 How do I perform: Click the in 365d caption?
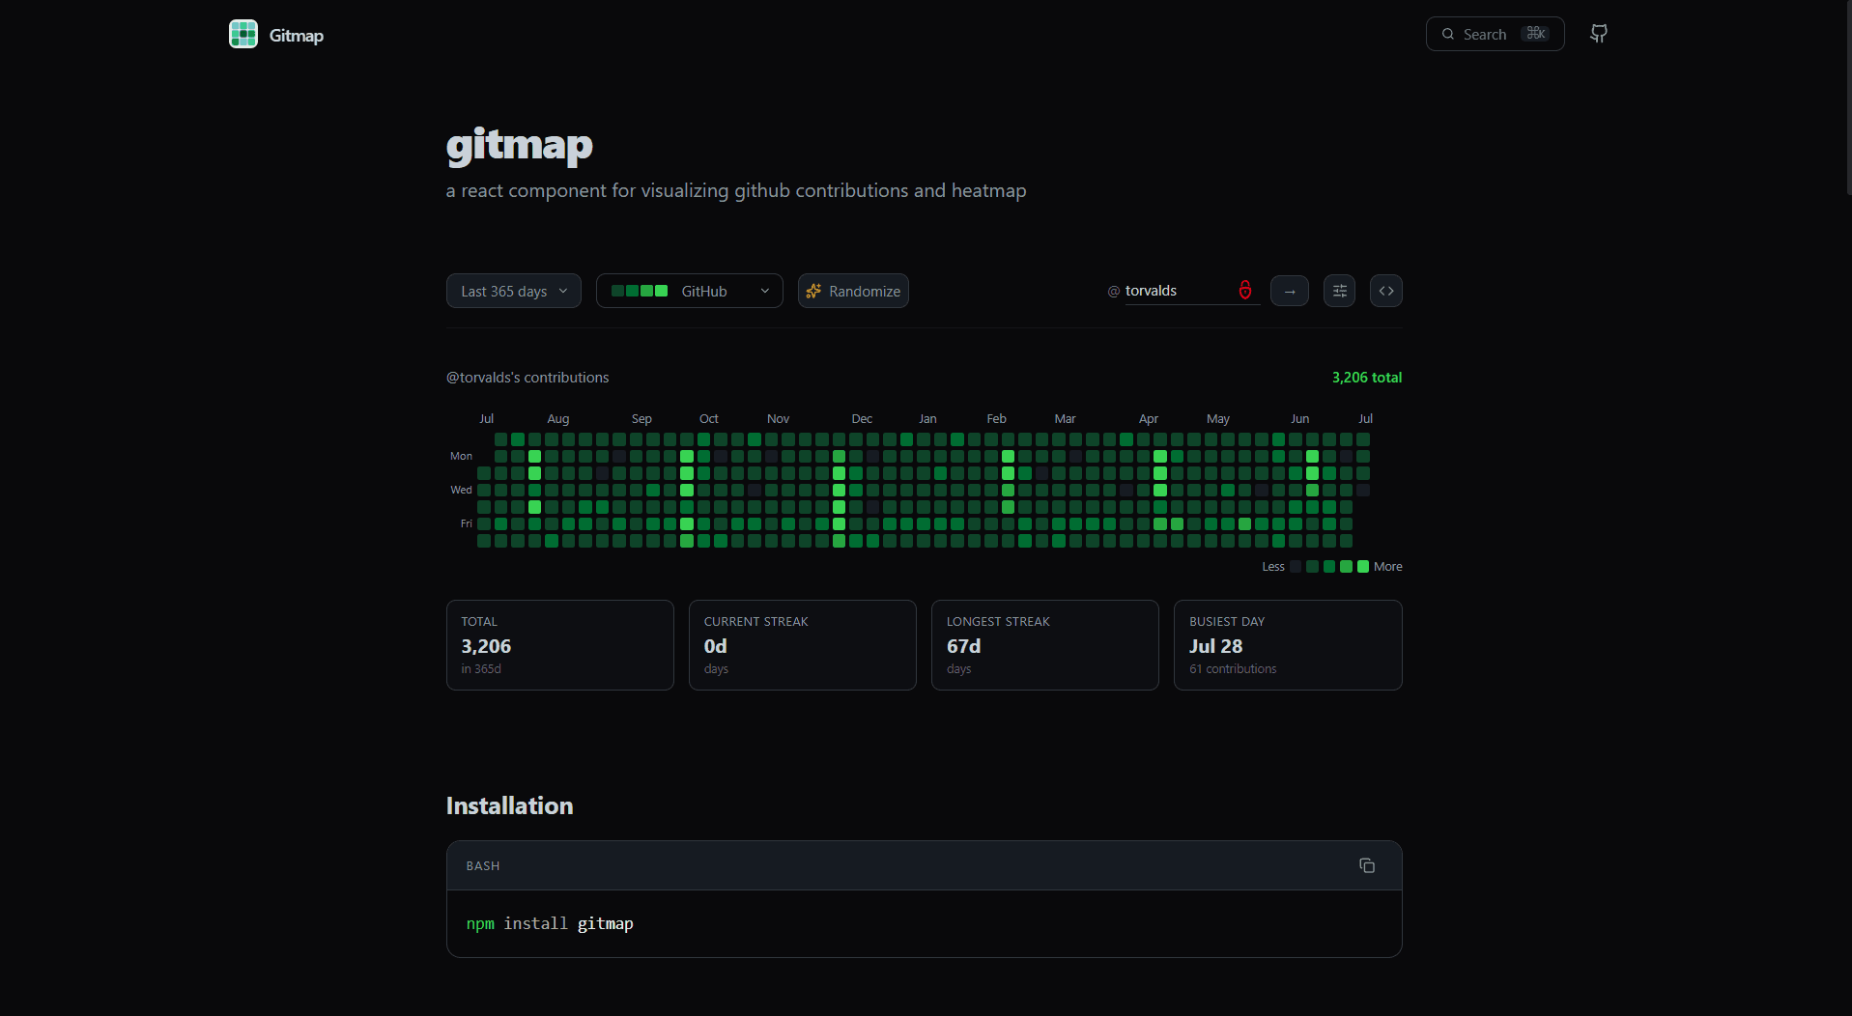click(481, 669)
